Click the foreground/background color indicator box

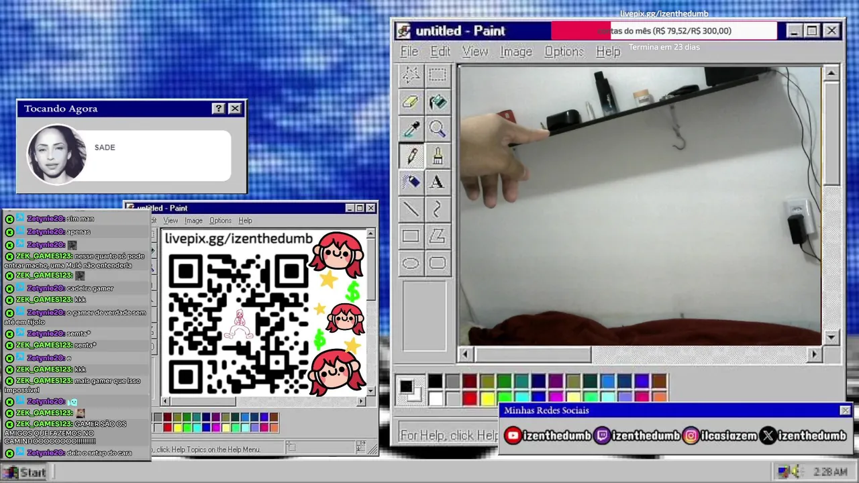click(x=410, y=390)
